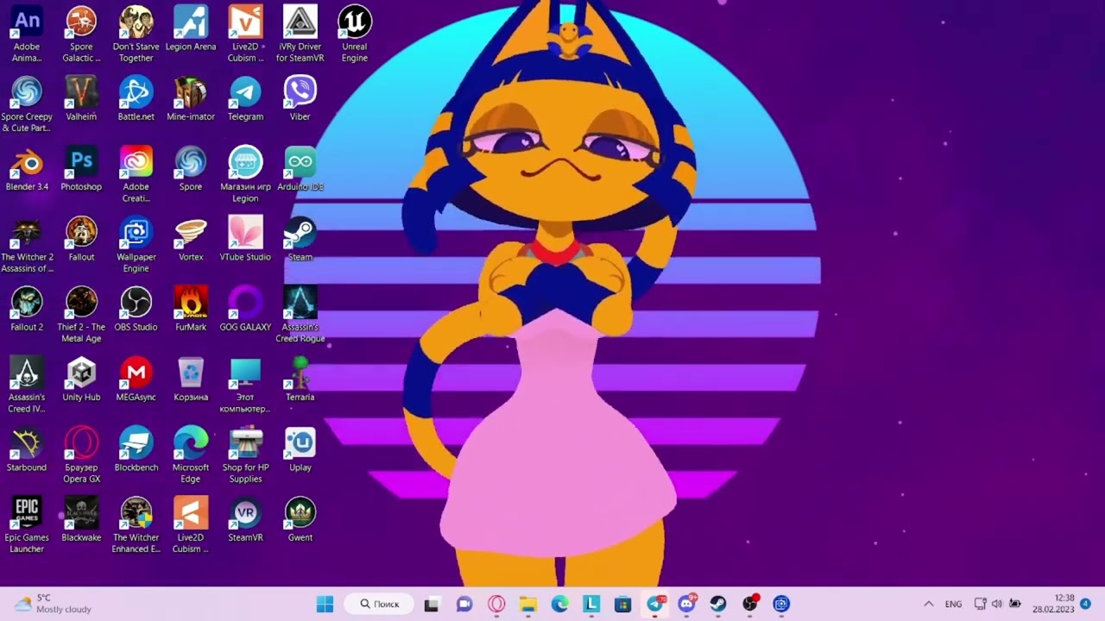Open File Explorer from the taskbar
The width and height of the screenshot is (1105, 621).
pyautogui.click(x=528, y=604)
